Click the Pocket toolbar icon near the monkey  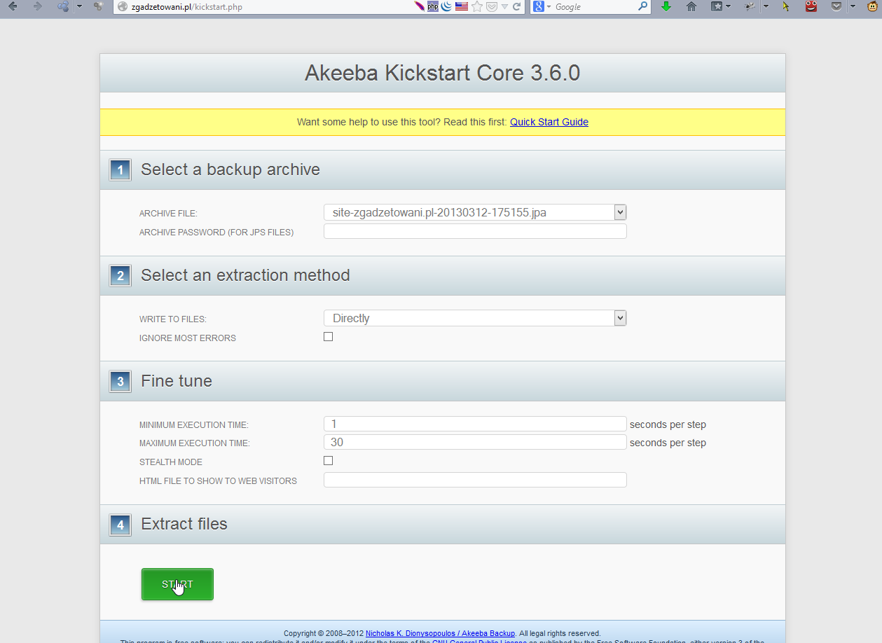836,6
